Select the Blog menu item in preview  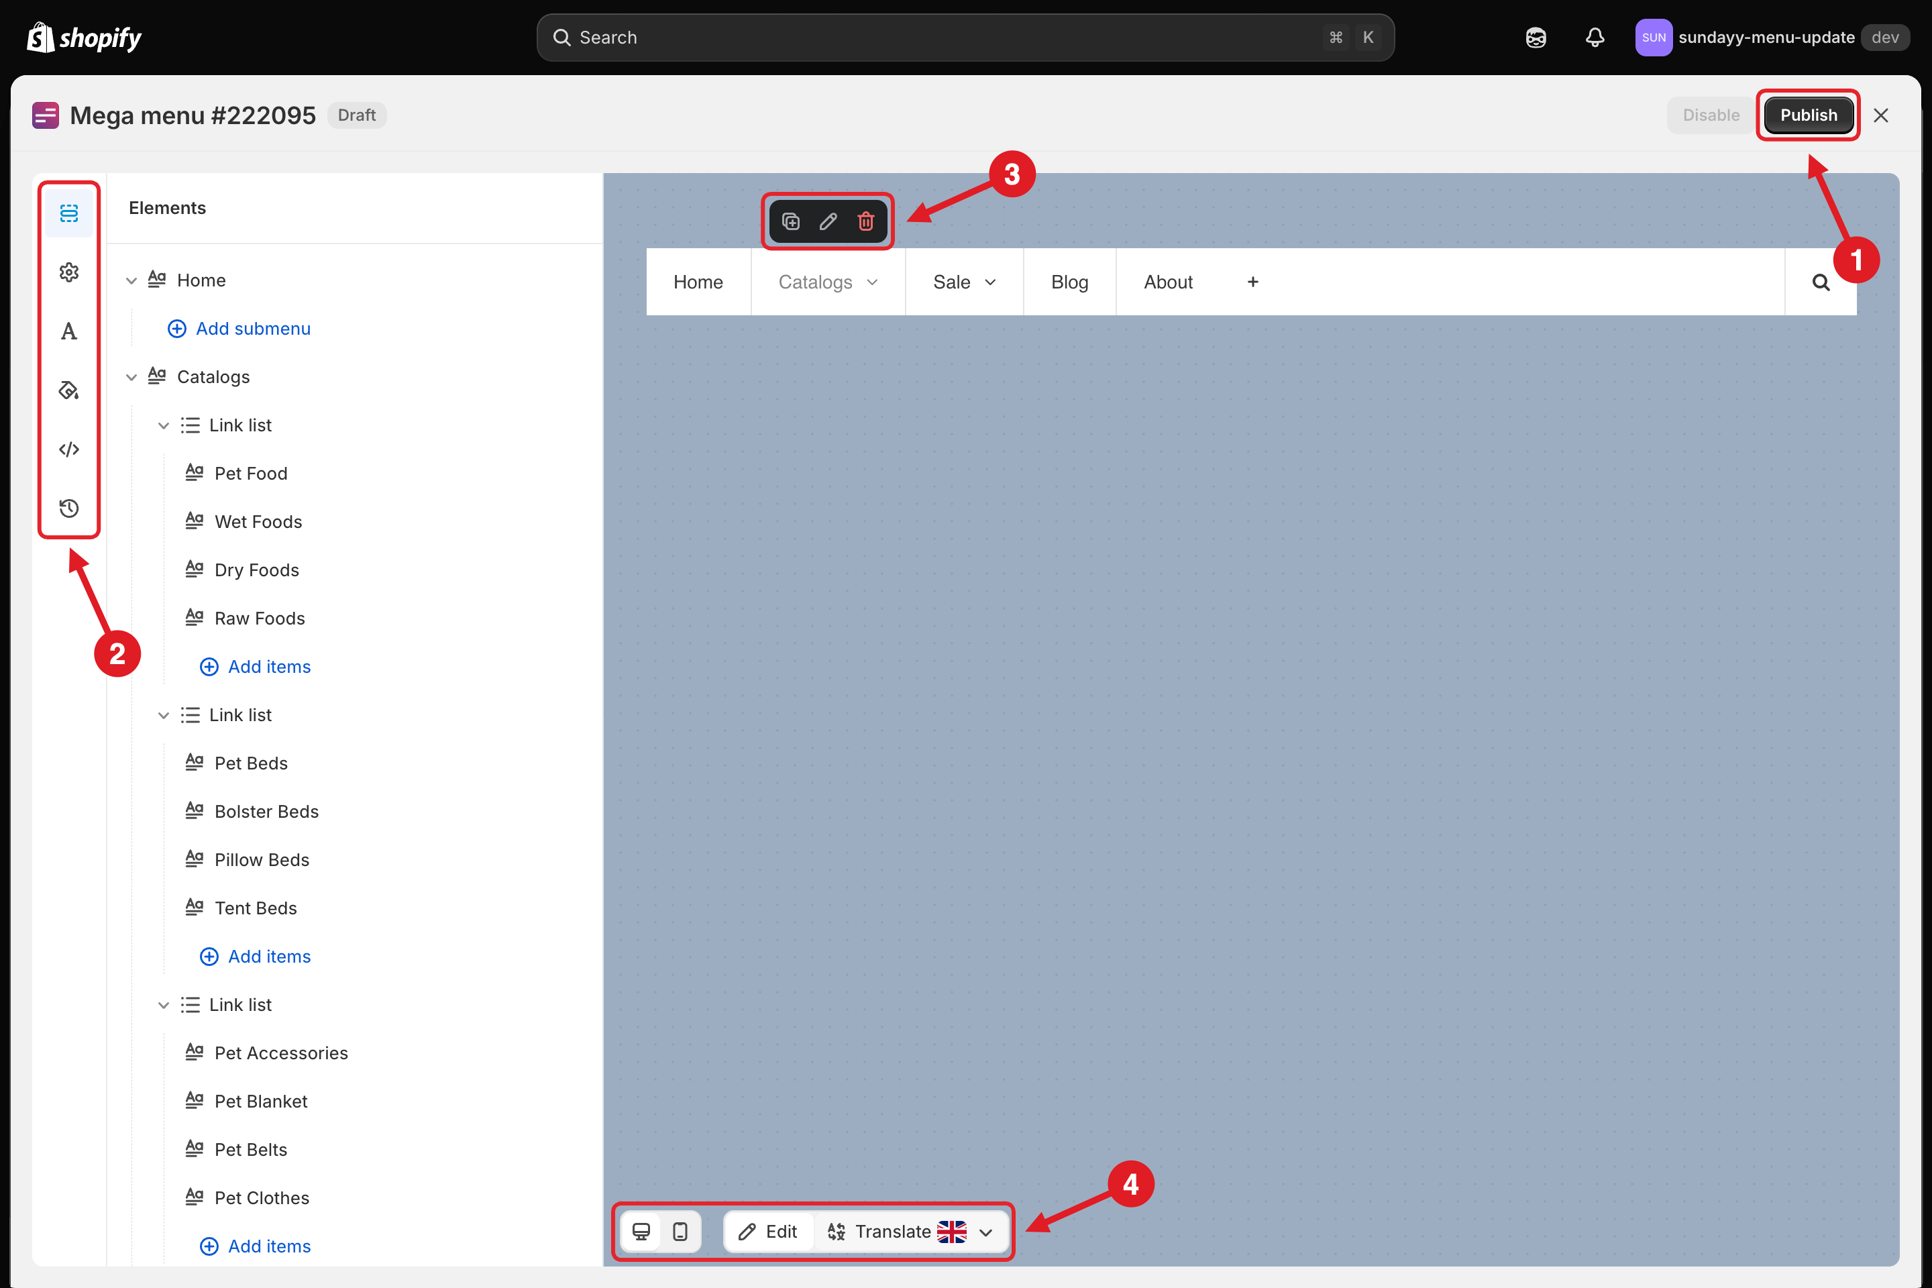[1069, 282]
